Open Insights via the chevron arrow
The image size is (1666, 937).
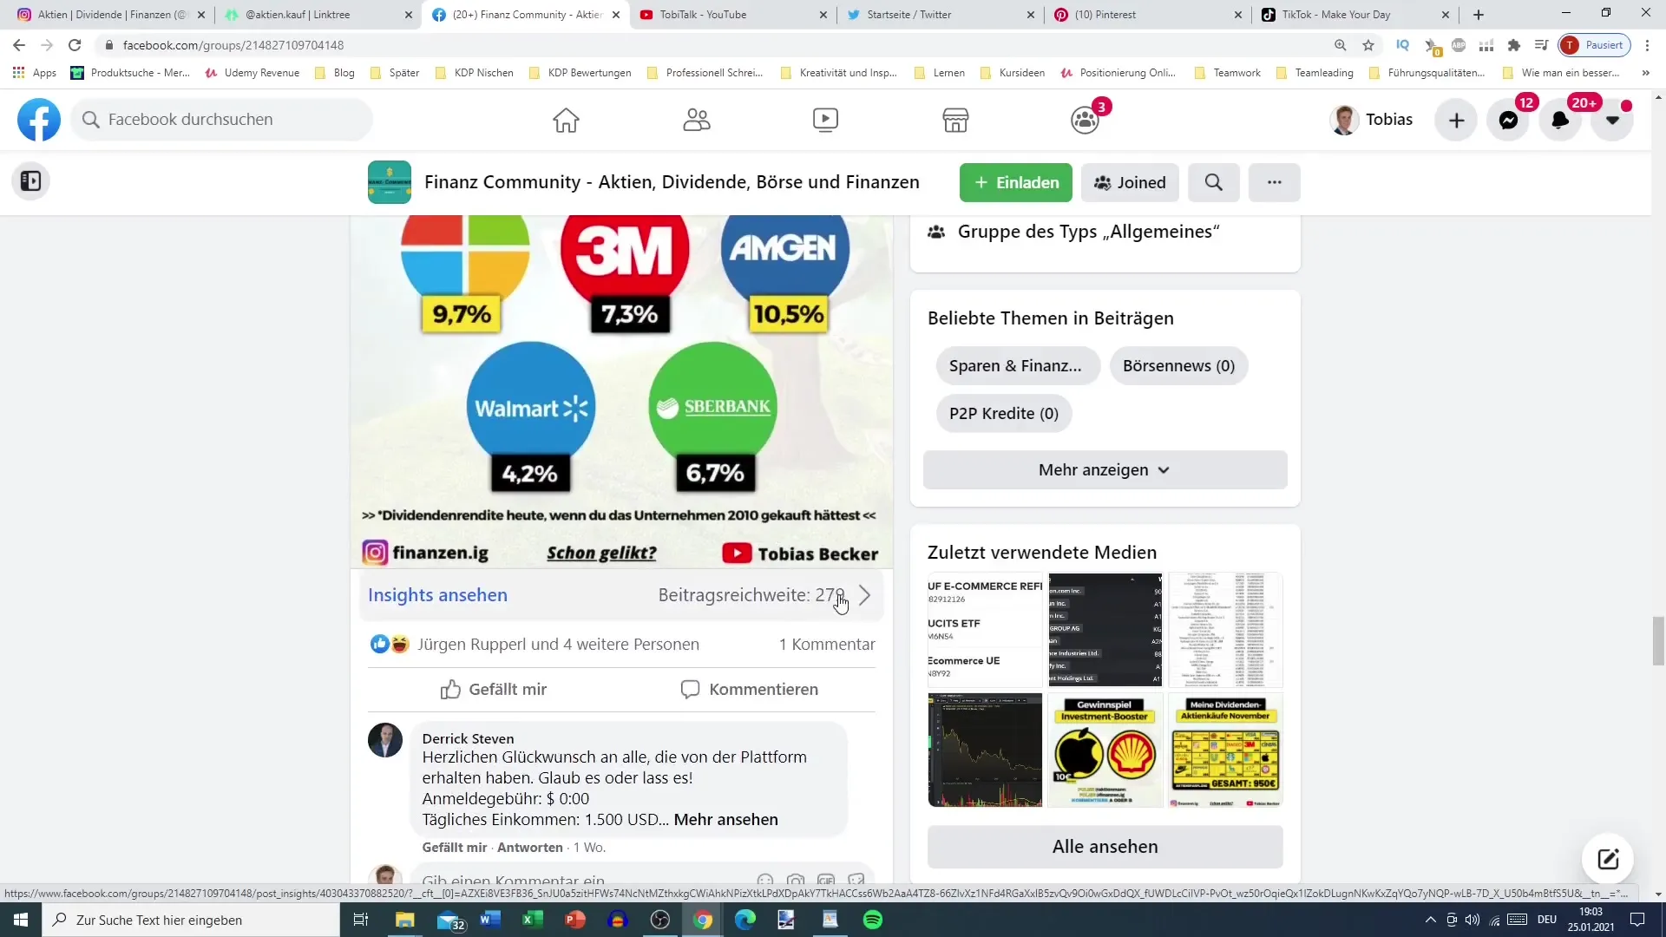[864, 595]
